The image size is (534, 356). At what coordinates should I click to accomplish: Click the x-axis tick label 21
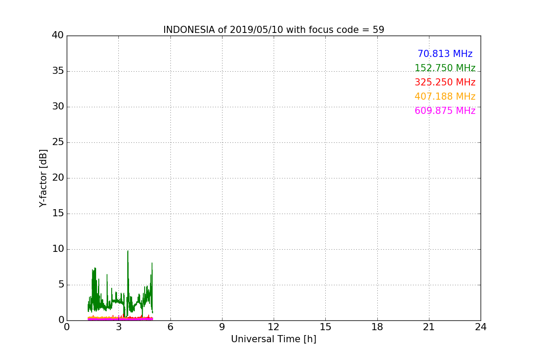[x=429, y=327]
